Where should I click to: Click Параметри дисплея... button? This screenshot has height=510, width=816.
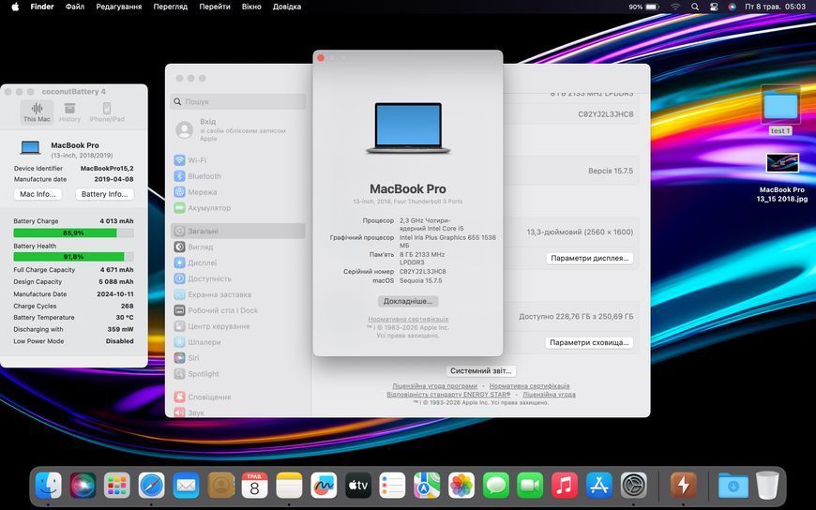(590, 258)
